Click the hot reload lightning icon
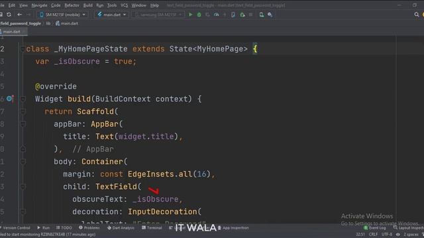The width and height of the screenshot is (424, 238). 225,15
